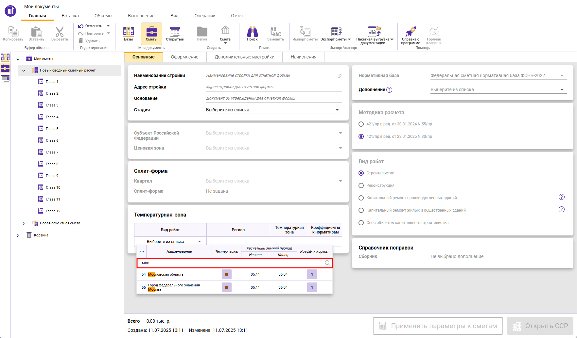Click help icon next to Дополнение
Screen dimensions: 577x338
[389, 90]
